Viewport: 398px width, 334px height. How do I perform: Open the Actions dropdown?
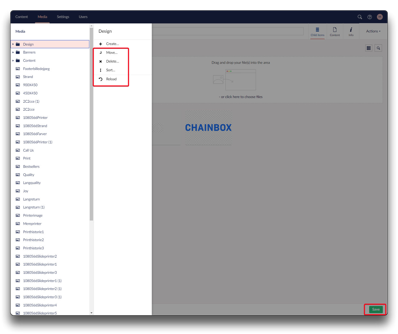[373, 31]
